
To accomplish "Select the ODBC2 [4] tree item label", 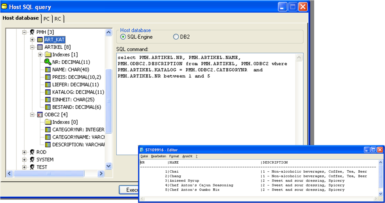I will tap(56, 114).
